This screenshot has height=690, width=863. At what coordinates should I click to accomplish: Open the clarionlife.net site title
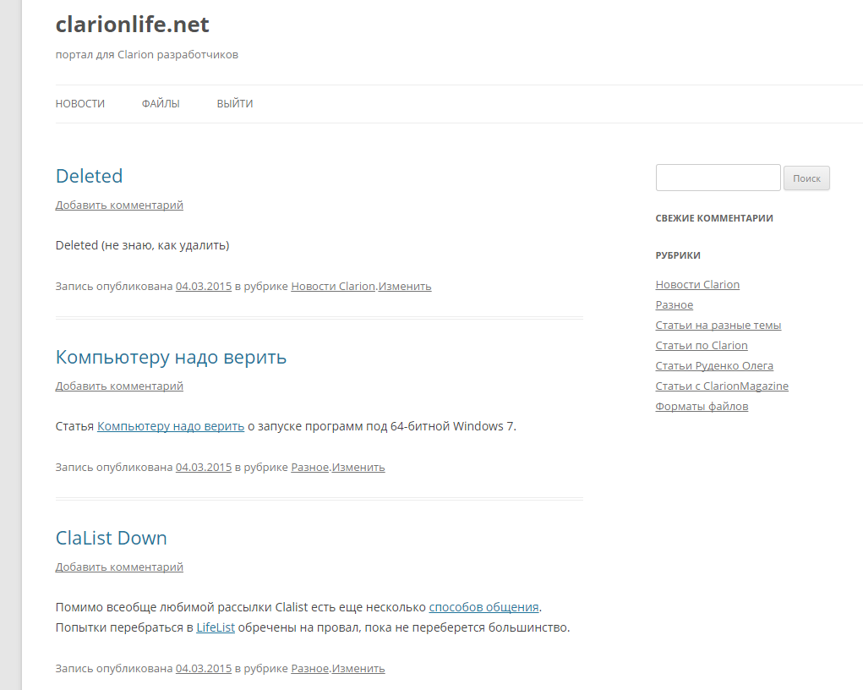(132, 25)
